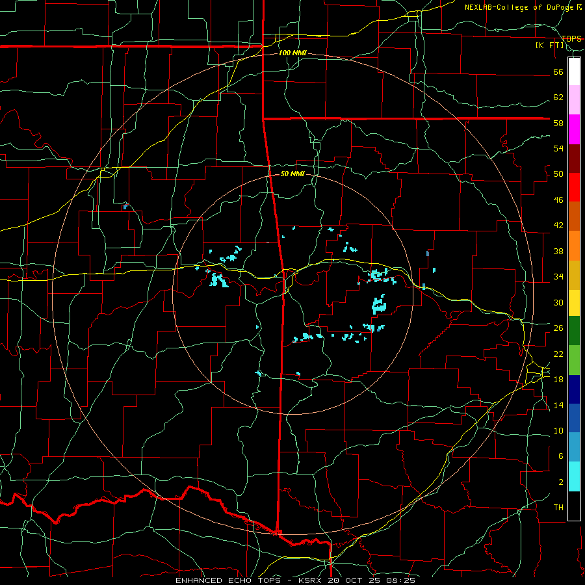Click legend value 2
Viewport: 585px width, 585px height.
(560, 482)
